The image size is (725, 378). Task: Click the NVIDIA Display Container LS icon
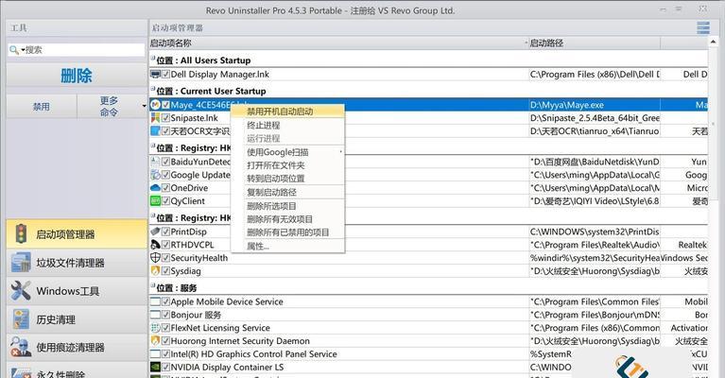coord(155,367)
